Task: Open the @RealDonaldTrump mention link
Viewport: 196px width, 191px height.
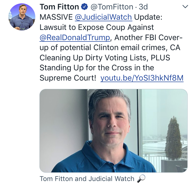Action: (x=75, y=38)
